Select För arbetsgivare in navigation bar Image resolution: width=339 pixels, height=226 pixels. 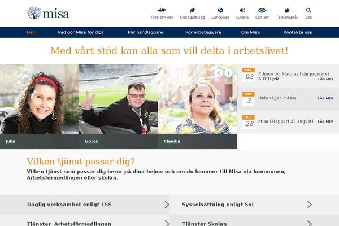(203, 32)
